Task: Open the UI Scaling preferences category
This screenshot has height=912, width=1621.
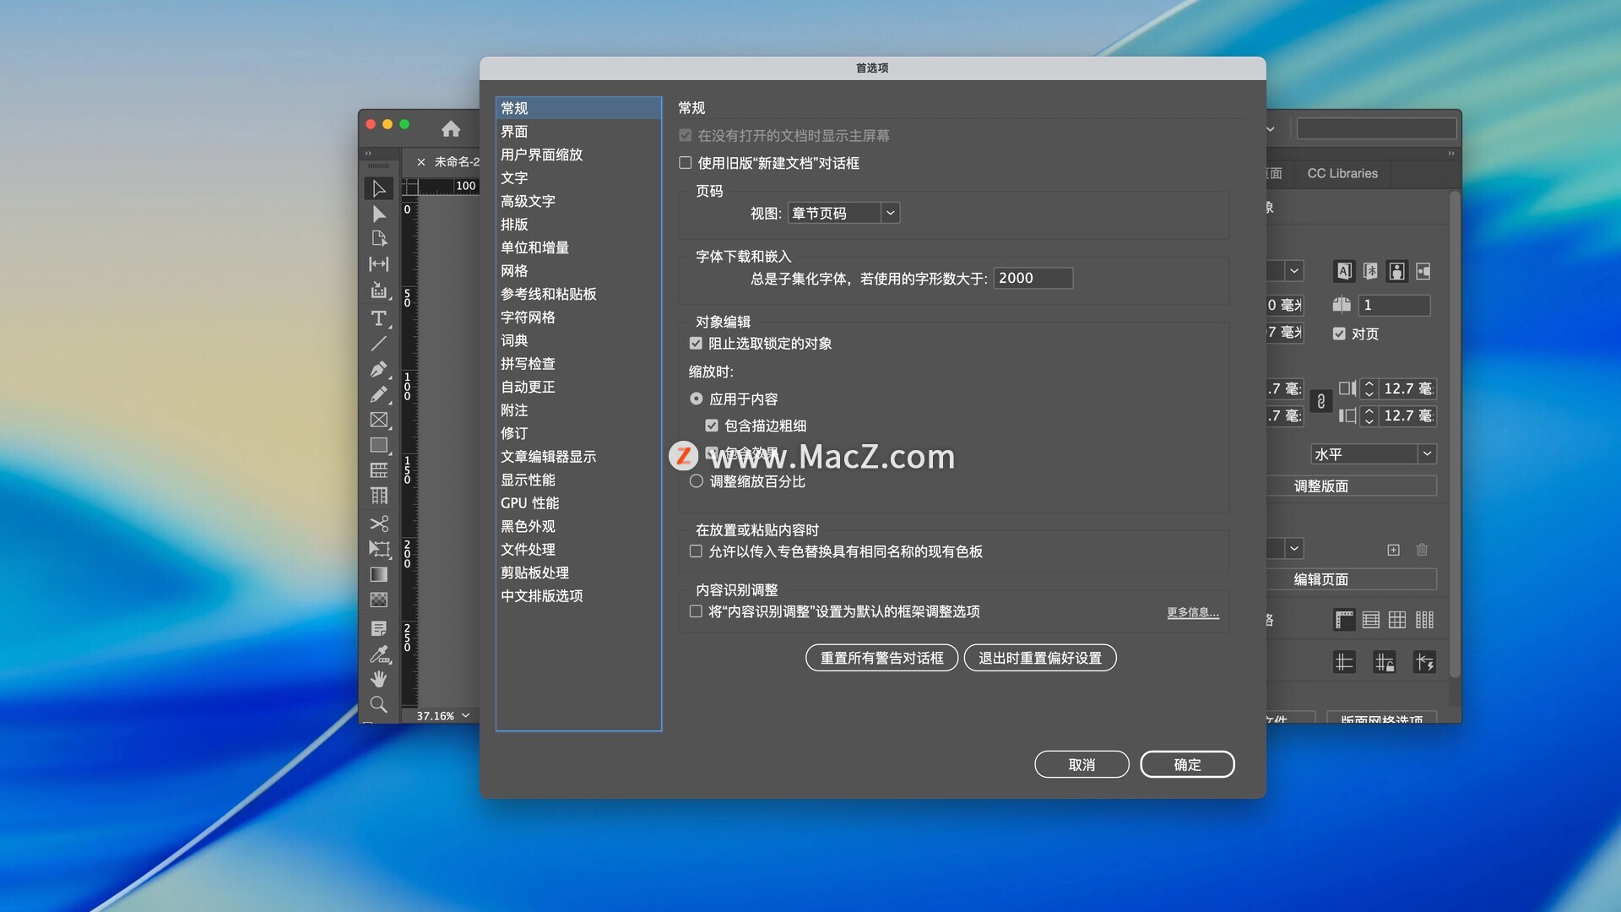Action: tap(578, 155)
